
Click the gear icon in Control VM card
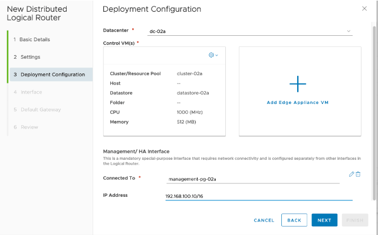click(x=211, y=55)
